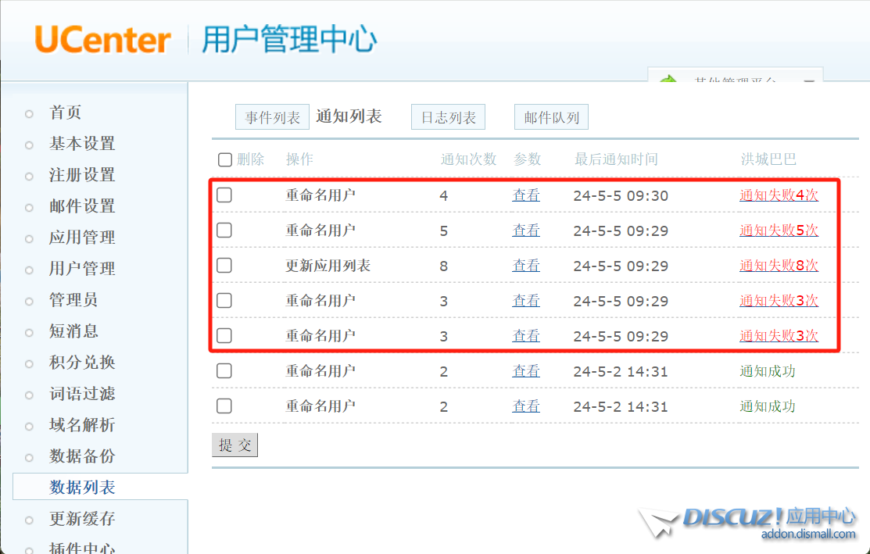The height and width of the screenshot is (554, 870).
Task: Check the first 重命名用户 row checkbox
Action: pyautogui.click(x=224, y=195)
